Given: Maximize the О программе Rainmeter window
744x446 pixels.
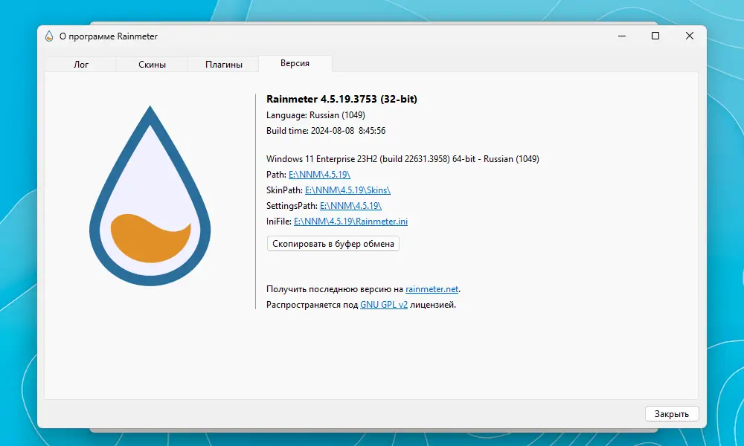Looking at the screenshot, I should pos(655,36).
